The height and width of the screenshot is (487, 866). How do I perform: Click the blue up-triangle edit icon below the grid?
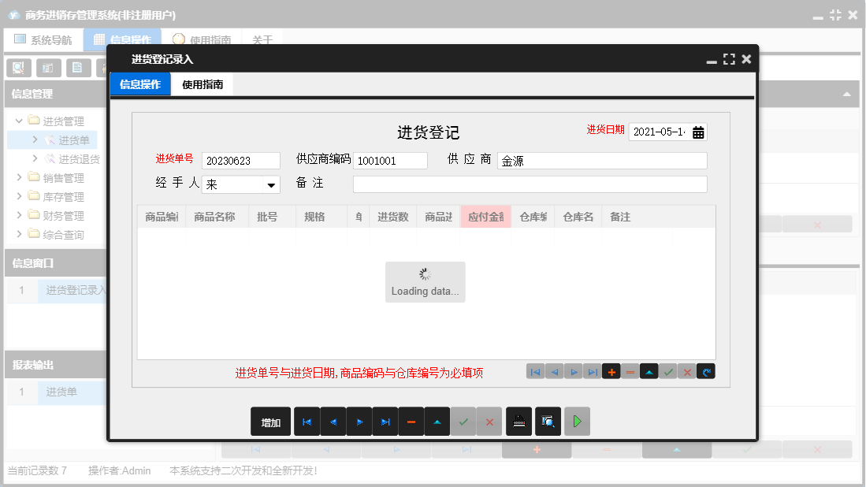point(649,370)
